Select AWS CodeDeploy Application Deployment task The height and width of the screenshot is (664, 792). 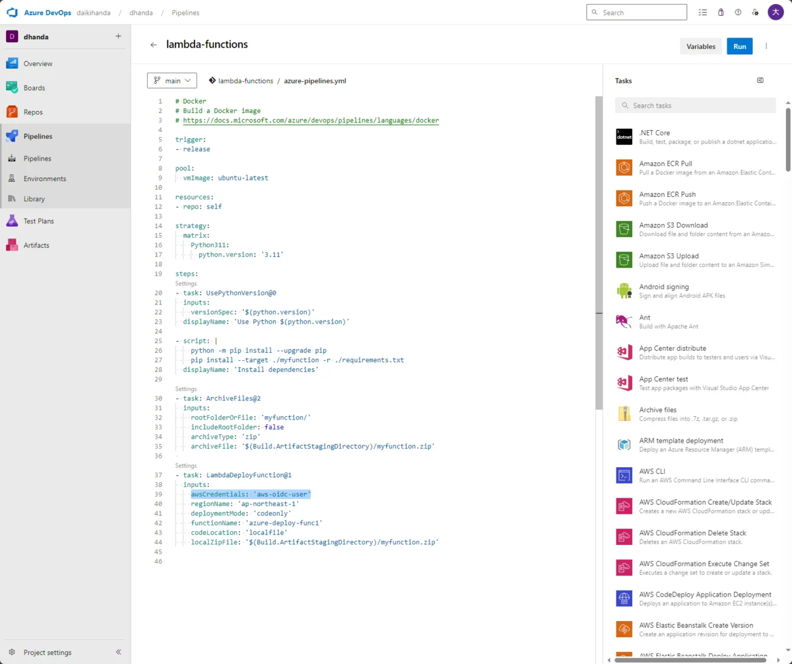[696, 599]
